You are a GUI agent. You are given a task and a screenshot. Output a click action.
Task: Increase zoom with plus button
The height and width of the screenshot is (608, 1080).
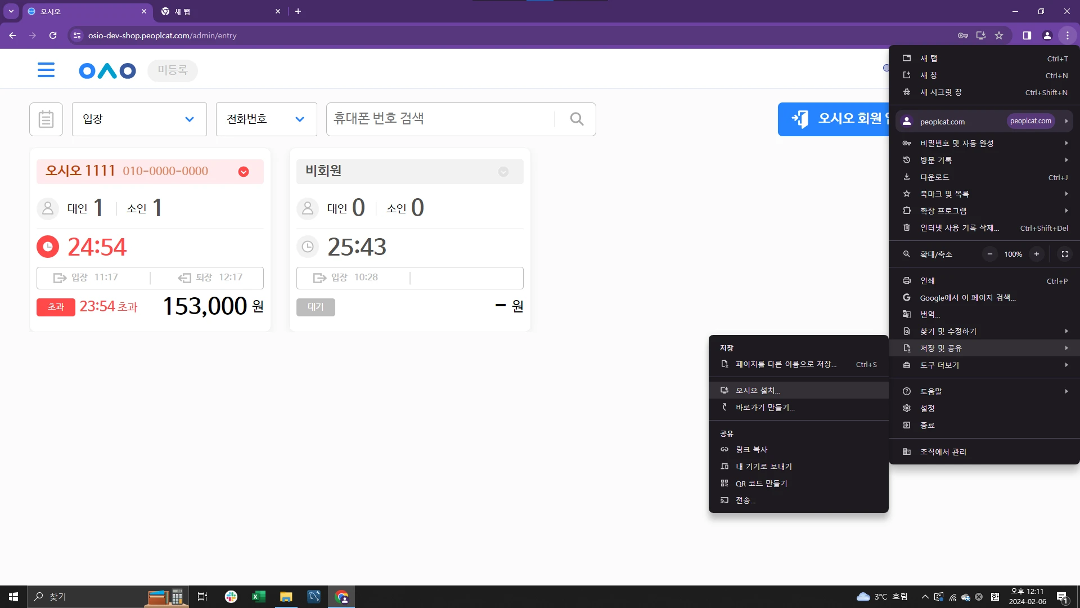click(x=1037, y=254)
